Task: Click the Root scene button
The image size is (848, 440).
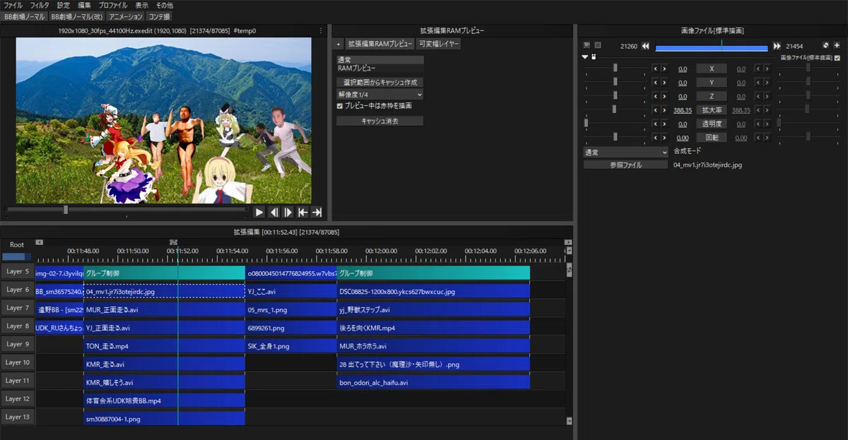Action: click(x=17, y=245)
